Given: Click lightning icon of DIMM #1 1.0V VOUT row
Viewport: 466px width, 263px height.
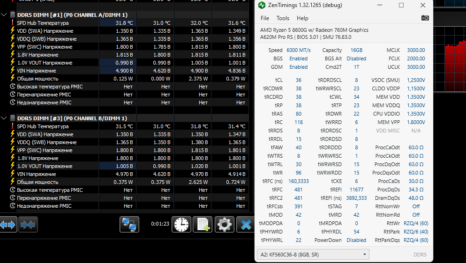Looking at the screenshot, I should pyautogui.click(x=13, y=63).
